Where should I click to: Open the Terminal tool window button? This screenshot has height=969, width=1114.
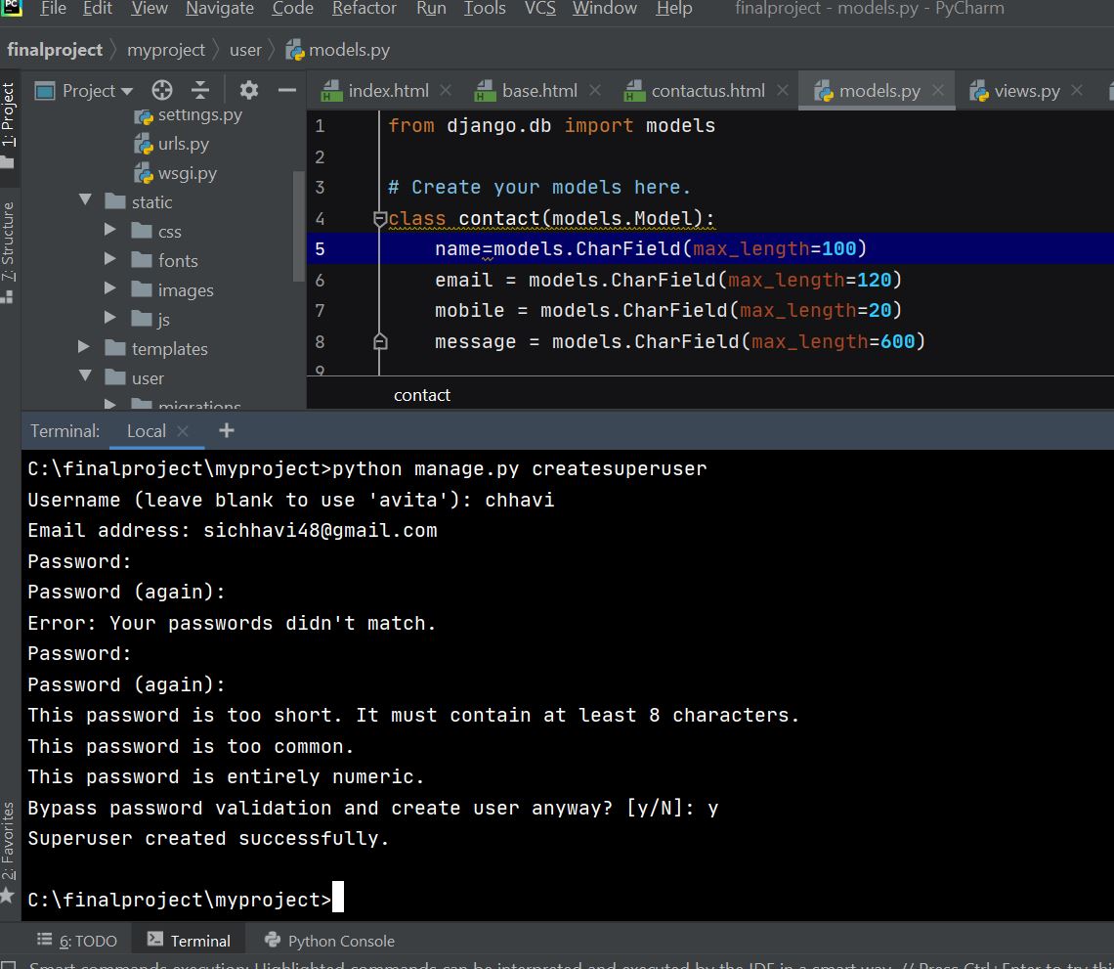click(x=189, y=941)
